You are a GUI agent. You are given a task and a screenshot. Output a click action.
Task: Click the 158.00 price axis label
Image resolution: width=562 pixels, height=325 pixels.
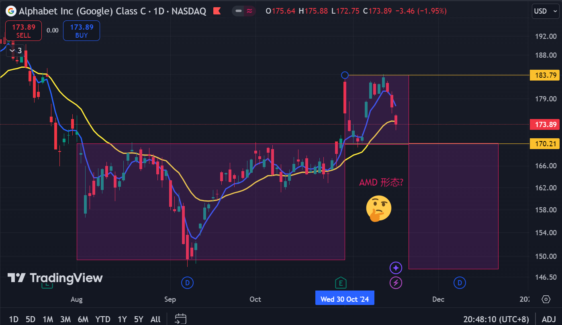[x=547, y=210]
